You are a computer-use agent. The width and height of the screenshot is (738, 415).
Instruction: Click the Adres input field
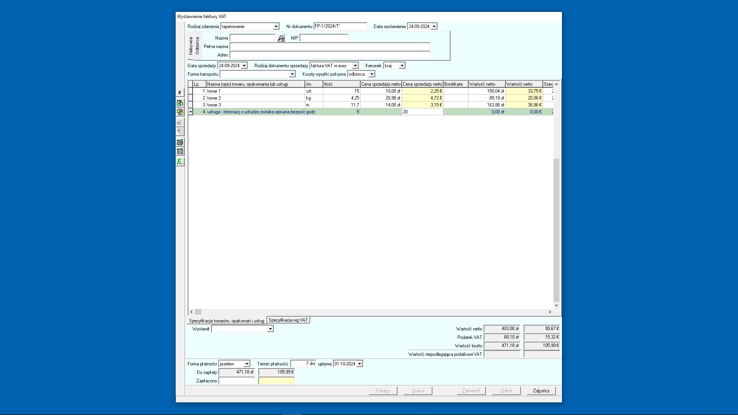tap(330, 55)
